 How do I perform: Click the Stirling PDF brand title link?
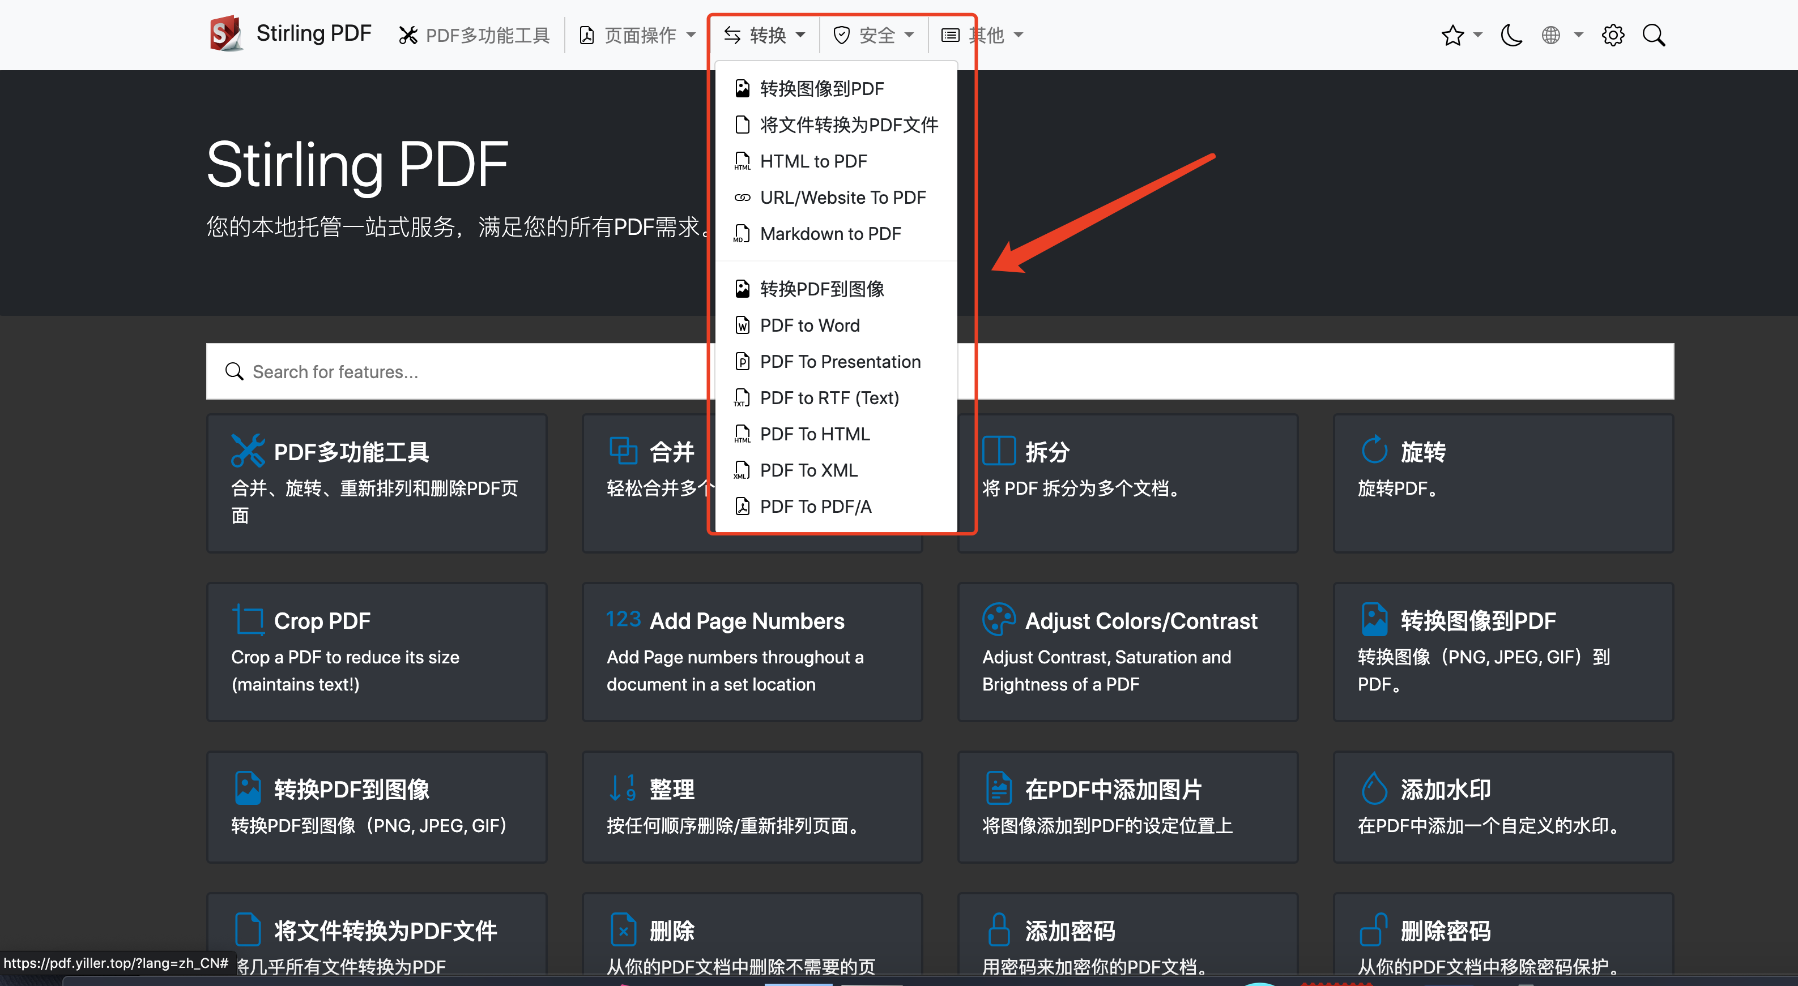[313, 33]
